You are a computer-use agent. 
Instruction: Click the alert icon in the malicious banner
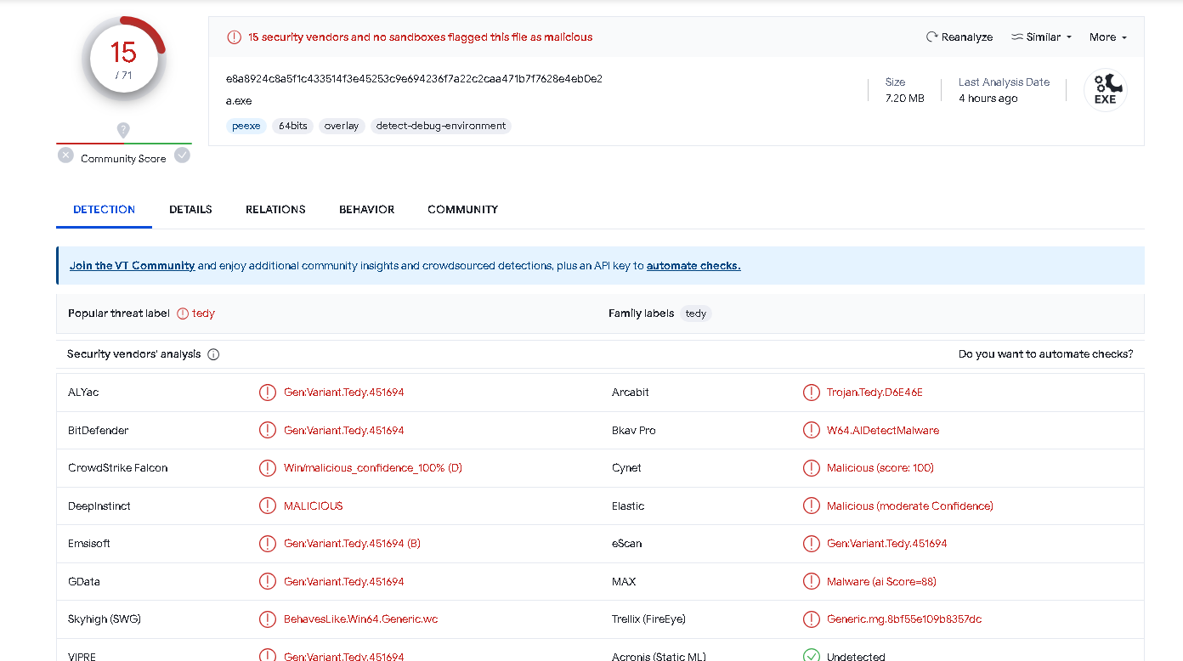234,37
